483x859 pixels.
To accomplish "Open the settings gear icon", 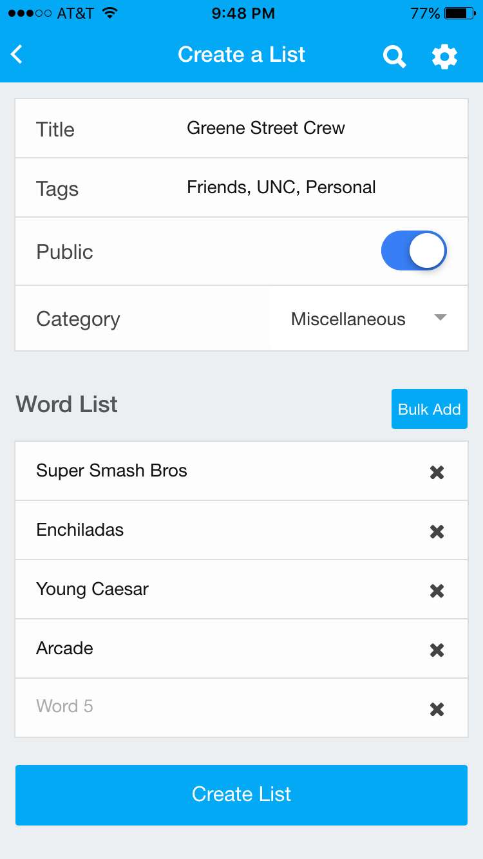I will [x=444, y=56].
